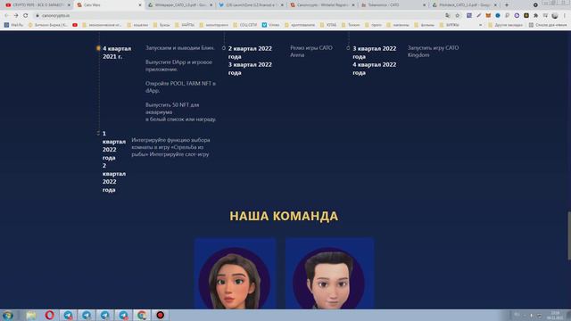Screen dimensions: 571x321
Task: Open the Vimeo bookmark
Action: [x=270, y=25]
